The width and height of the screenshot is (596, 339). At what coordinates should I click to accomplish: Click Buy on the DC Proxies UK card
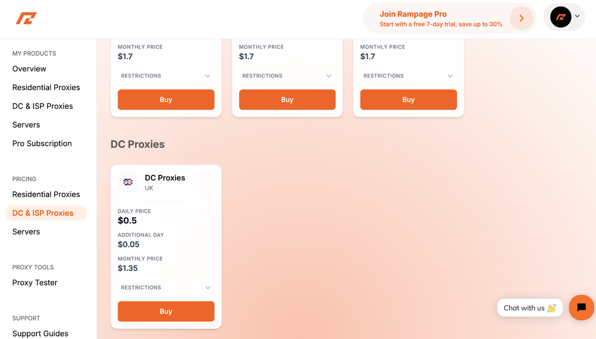click(166, 311)
